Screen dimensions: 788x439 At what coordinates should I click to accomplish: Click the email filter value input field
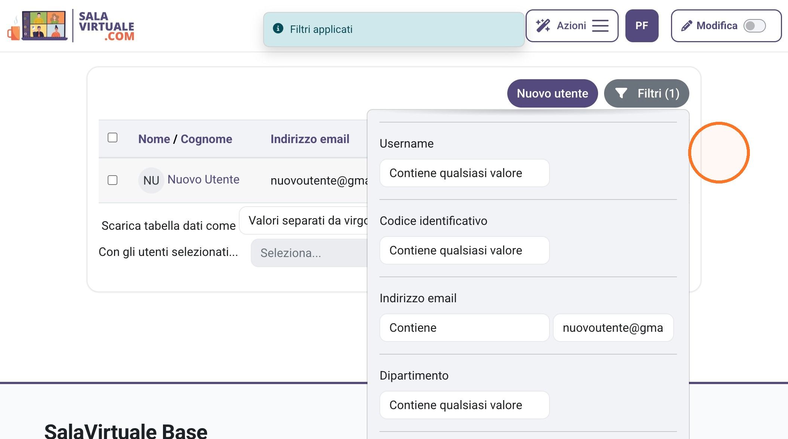pyautogui.click(x=613, y=328)
